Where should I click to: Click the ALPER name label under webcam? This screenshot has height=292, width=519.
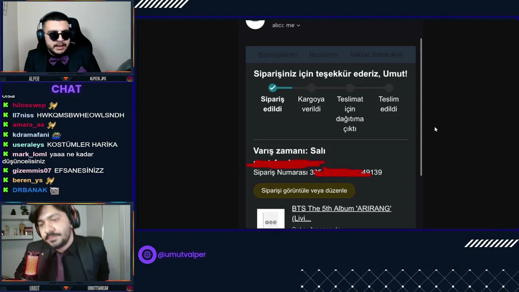(34, 79)
